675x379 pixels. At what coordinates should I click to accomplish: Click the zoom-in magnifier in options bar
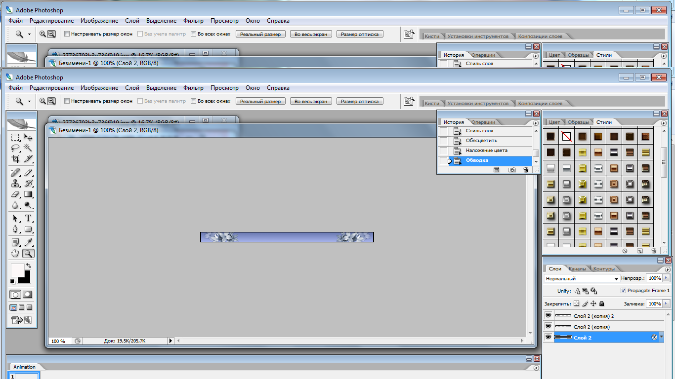pyautogui.click(x=42, y=101)
